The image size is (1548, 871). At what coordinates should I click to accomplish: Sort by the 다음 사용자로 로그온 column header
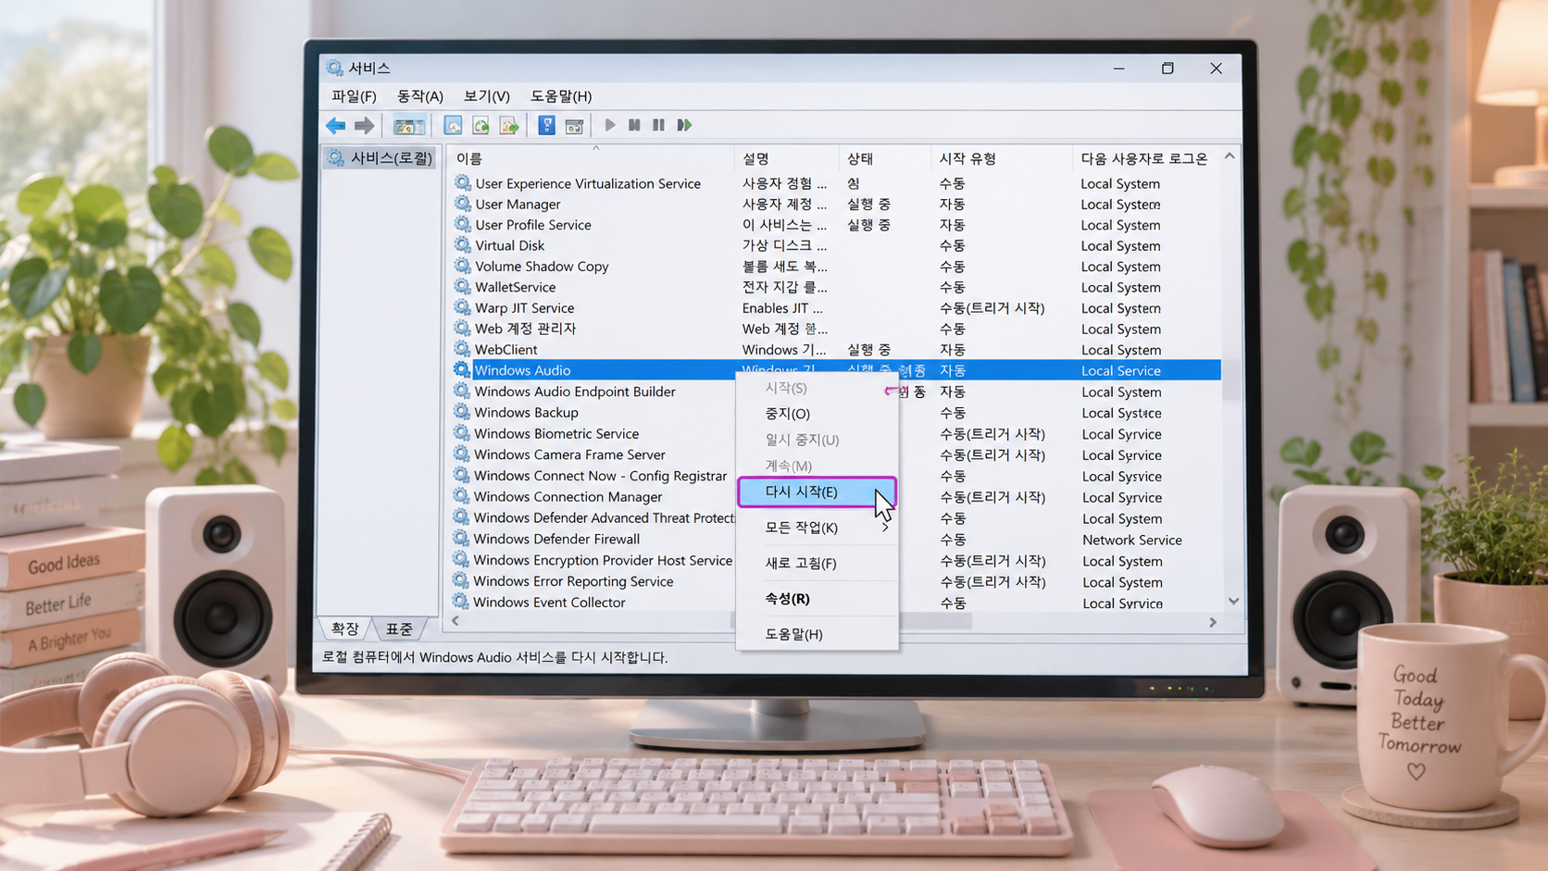coord(1146,158)
